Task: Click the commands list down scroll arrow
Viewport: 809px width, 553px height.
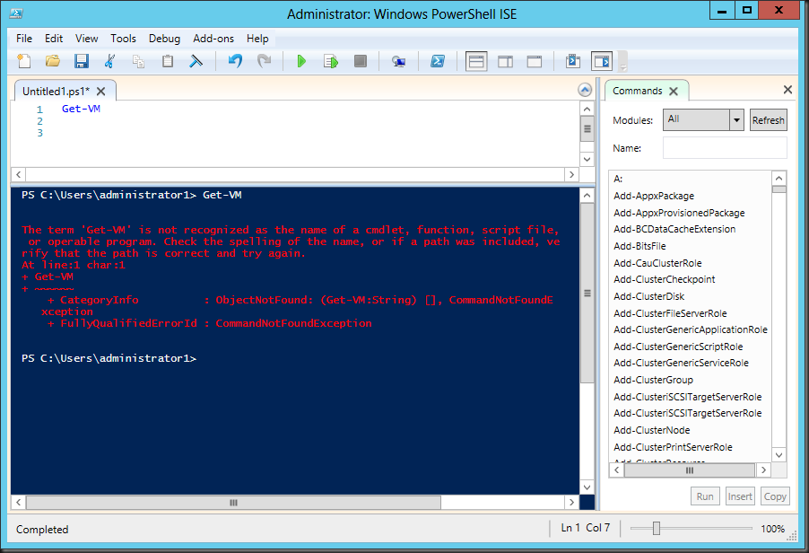Action: coord(779,455)
